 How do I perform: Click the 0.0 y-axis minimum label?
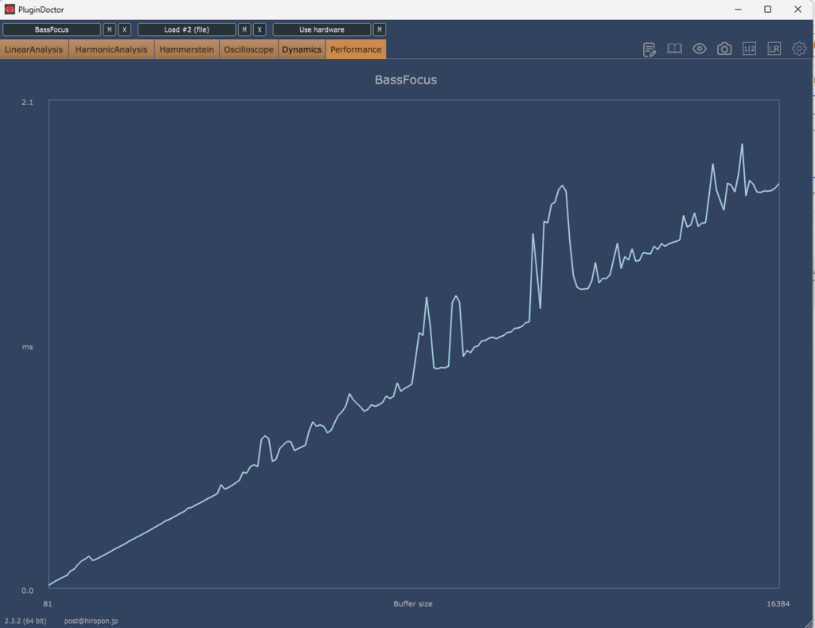27,591
